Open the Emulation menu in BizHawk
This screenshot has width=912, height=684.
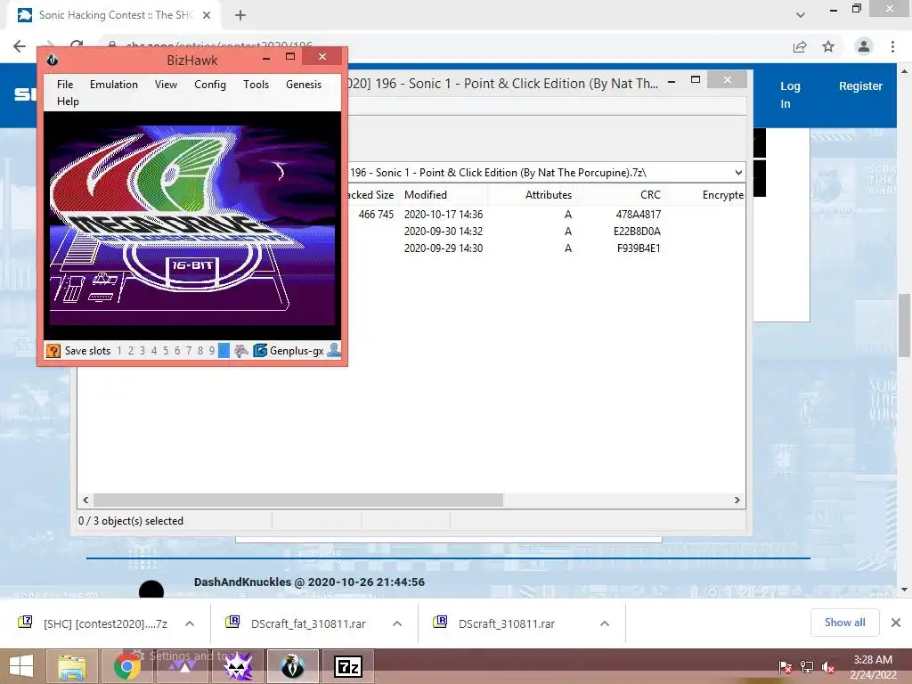(114, 85)
